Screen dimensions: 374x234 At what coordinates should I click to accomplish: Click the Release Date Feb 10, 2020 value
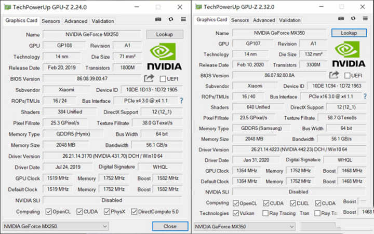(x=250, y=65)
